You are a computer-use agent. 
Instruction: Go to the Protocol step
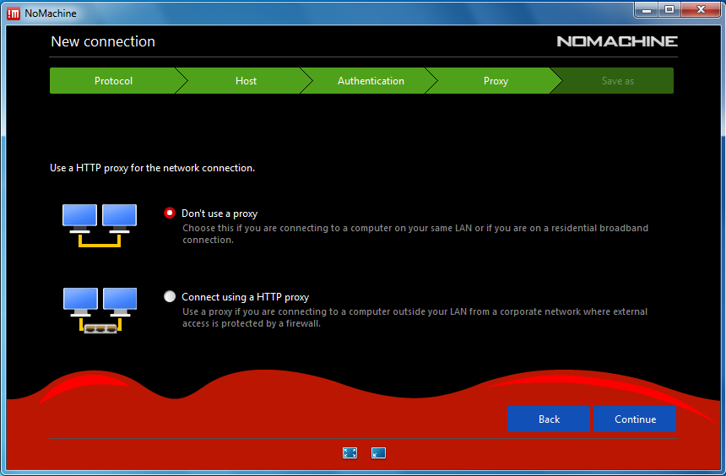[x=113, y=81]
